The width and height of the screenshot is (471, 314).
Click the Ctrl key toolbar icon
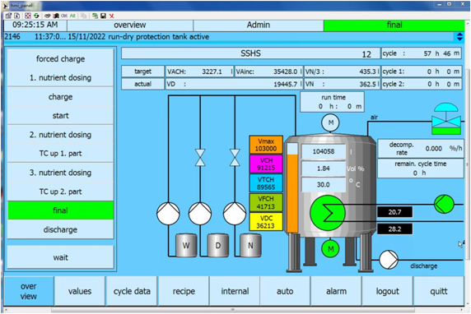point(64,16)
